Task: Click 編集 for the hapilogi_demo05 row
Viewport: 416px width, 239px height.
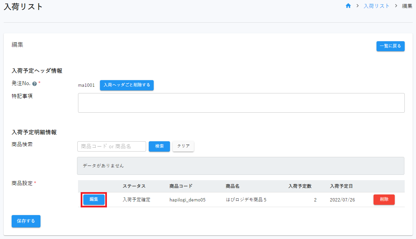Action: pyautogui.click(x=94, y=199)
